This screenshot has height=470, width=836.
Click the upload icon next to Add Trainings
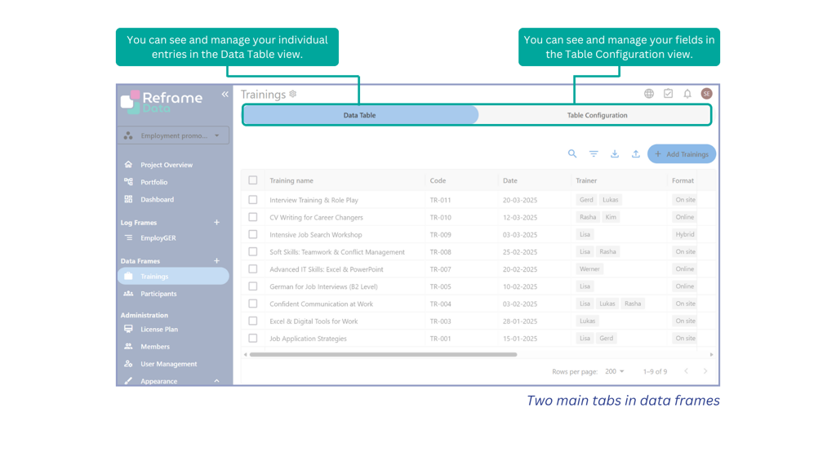click(x=636, y=154)
